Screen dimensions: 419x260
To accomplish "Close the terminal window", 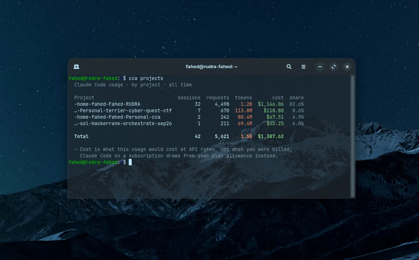I will pos(347,67).
